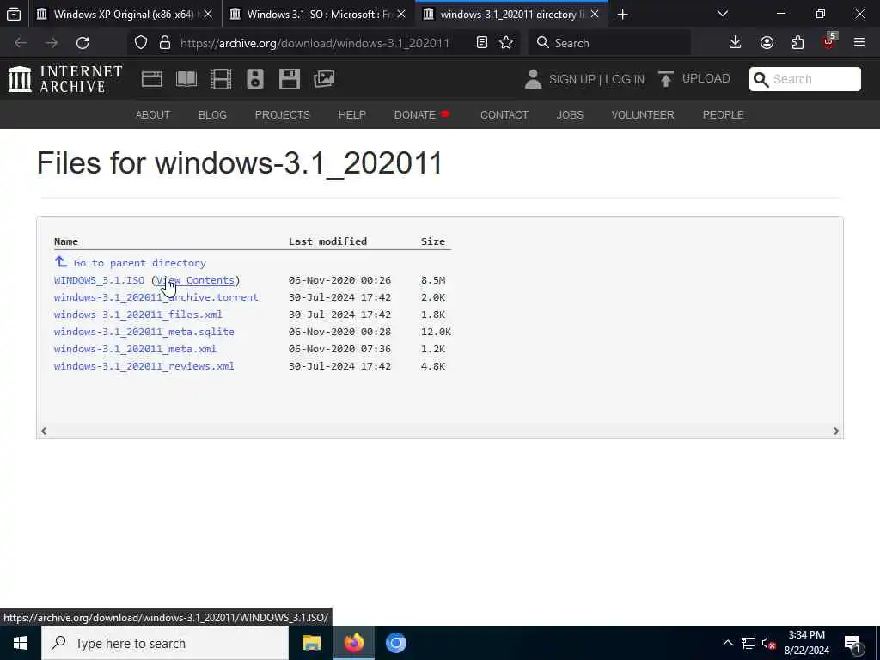
Task: Open the Images icon
Action: coord(324,79)
